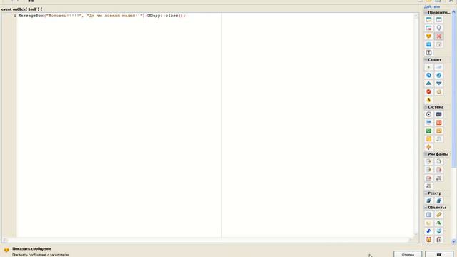Click the alarm clock icon under Объекты
This screenshot has width=457, height=257.
(x=428, y=240)
